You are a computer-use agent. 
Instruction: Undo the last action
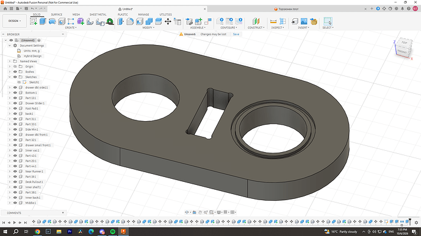click(32, 9)
